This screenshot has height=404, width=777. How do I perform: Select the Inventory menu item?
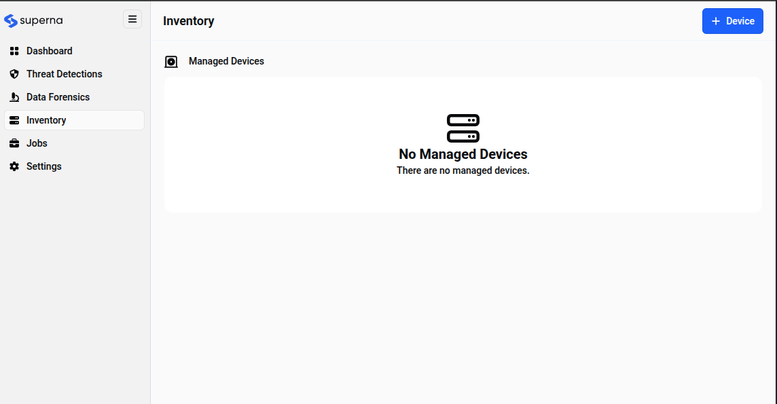pyautogui.click(x=46, y=120)
